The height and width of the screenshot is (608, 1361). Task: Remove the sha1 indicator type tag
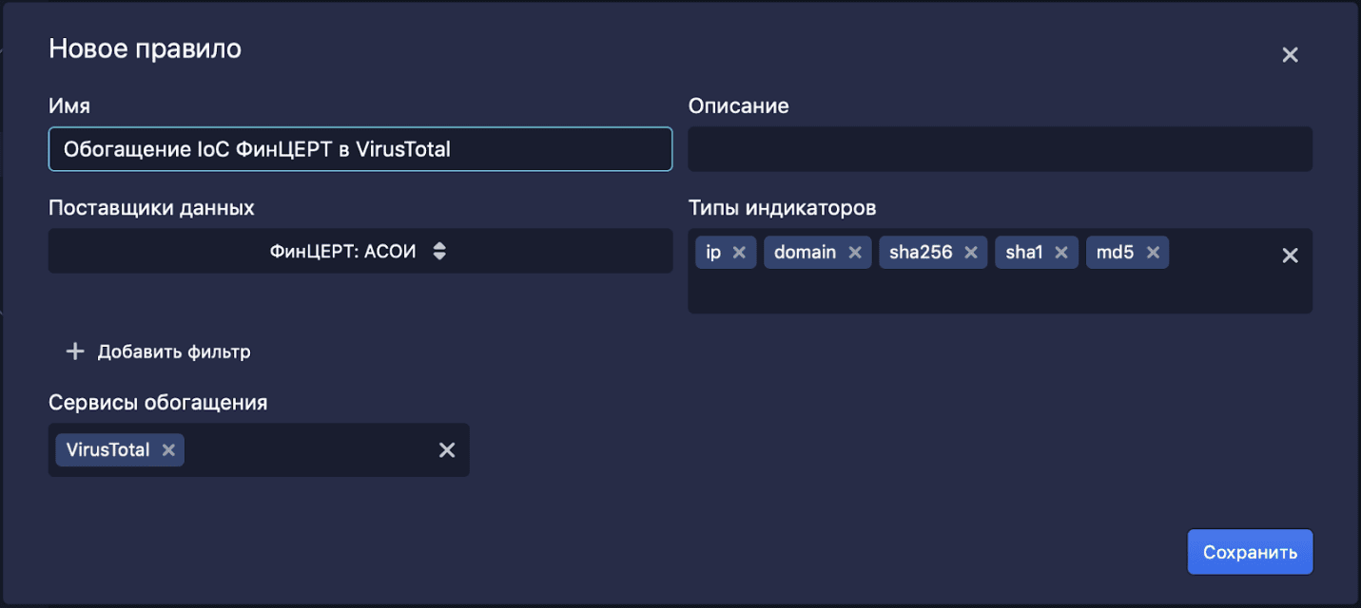(1061, 253)
